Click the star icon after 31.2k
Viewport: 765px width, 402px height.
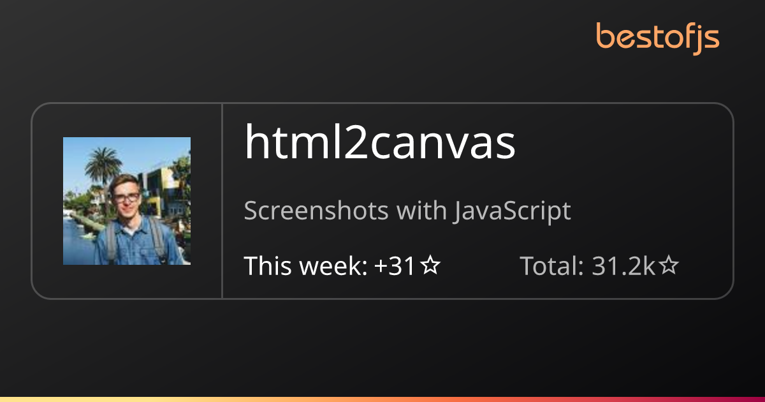point(668,265)
